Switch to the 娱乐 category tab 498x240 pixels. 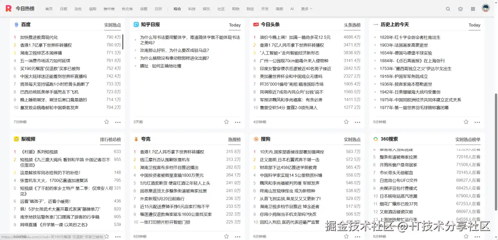[x=207, y=9]
